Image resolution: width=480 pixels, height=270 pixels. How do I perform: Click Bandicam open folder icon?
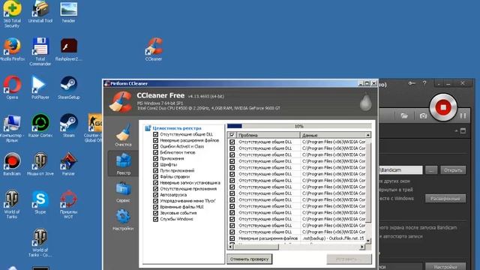click(404, 115)
